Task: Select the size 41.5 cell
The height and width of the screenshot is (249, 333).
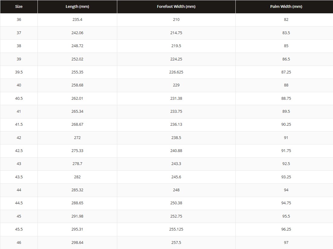Action: click(x=19, y=124)
